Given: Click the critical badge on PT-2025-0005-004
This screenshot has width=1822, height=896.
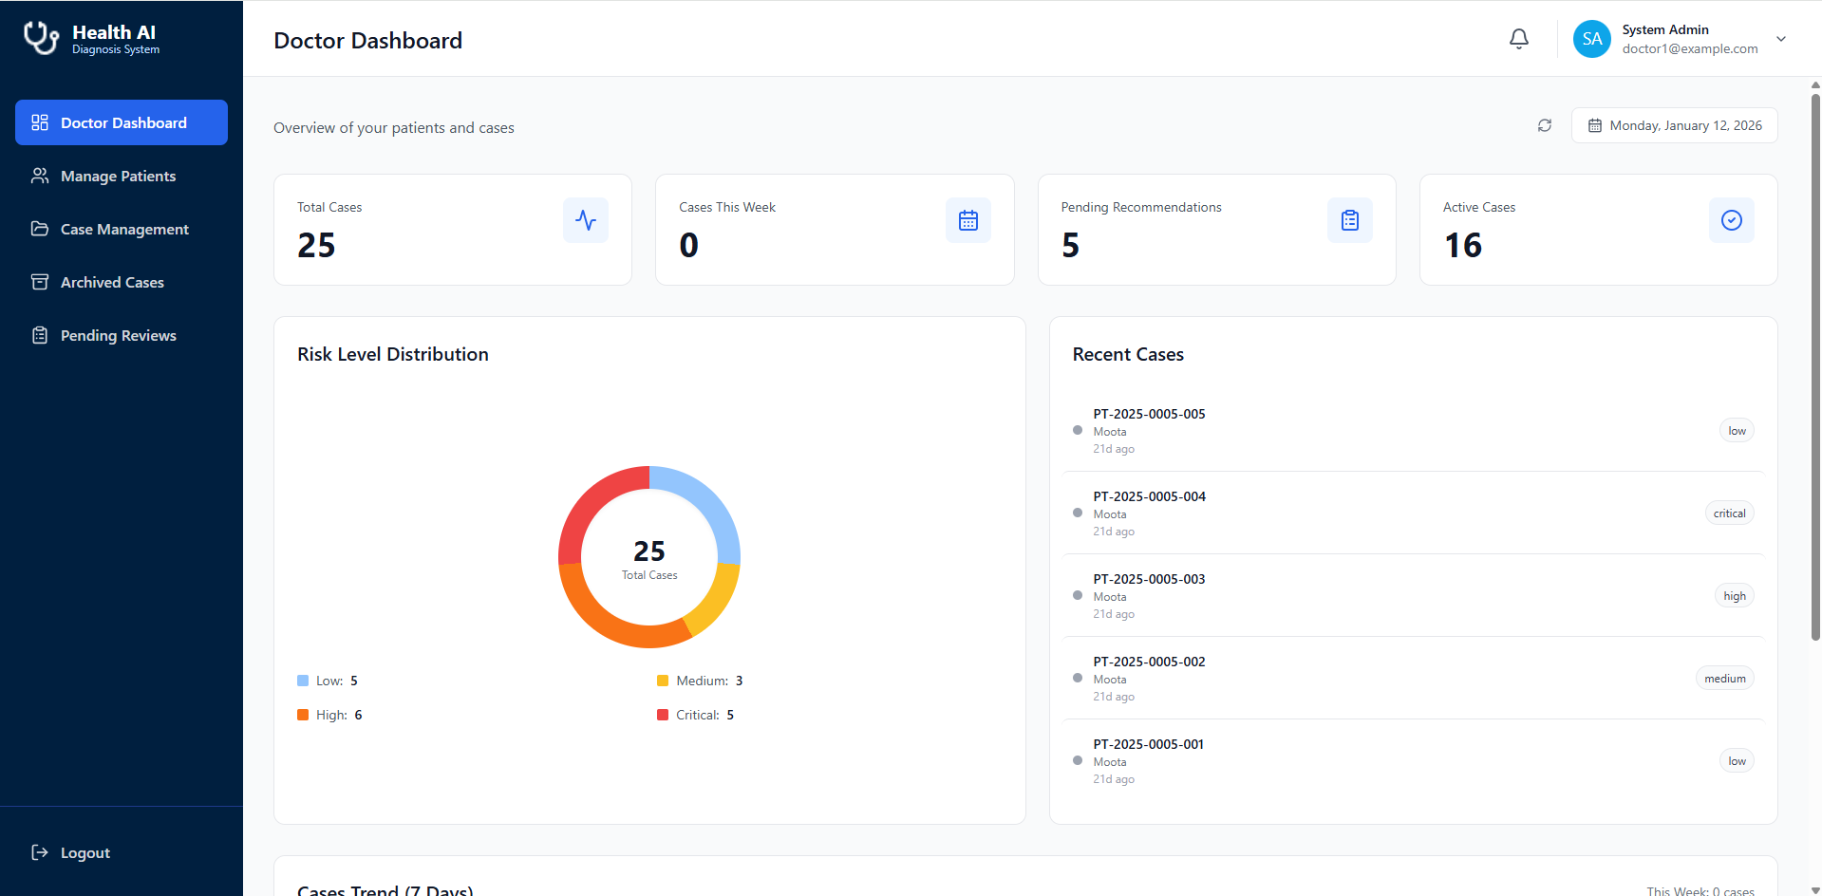Looking at the screenshot, I should tap(1729, 513).
